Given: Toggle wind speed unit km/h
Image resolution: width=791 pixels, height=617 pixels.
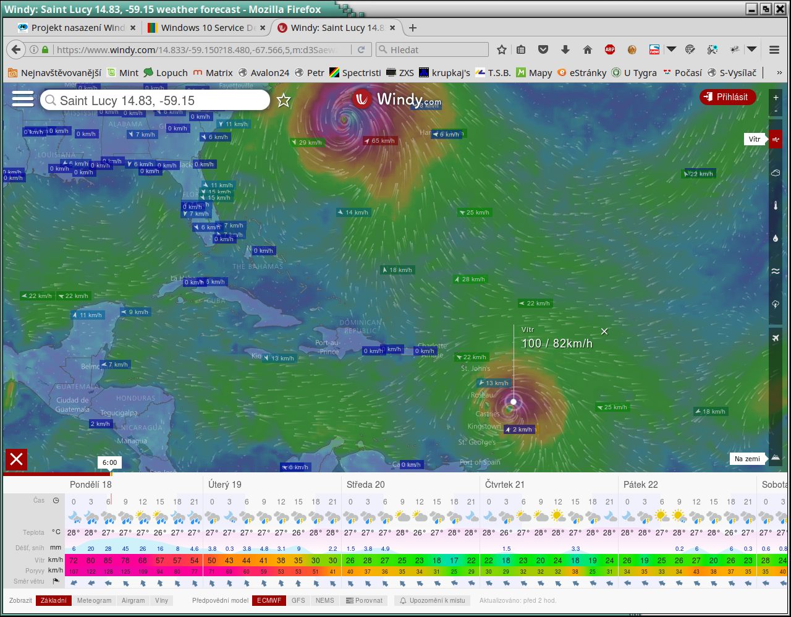Looking at the screenshot, I should pyautogui.click(x=56, y=560).
